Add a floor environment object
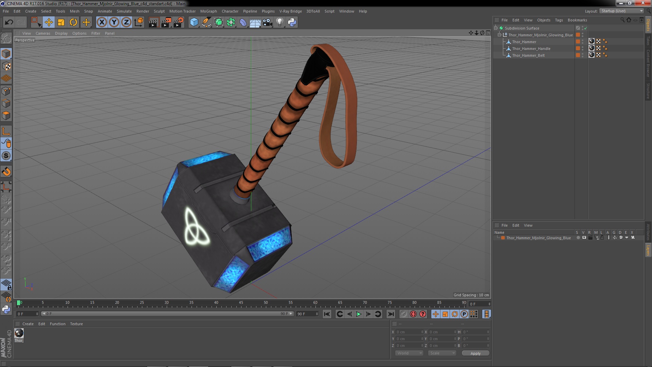The image size is (652, 367). tap(255, 22)
